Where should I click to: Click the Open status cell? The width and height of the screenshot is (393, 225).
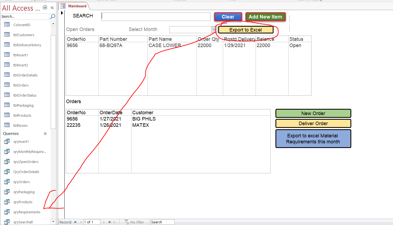click(x=295, y=45)
